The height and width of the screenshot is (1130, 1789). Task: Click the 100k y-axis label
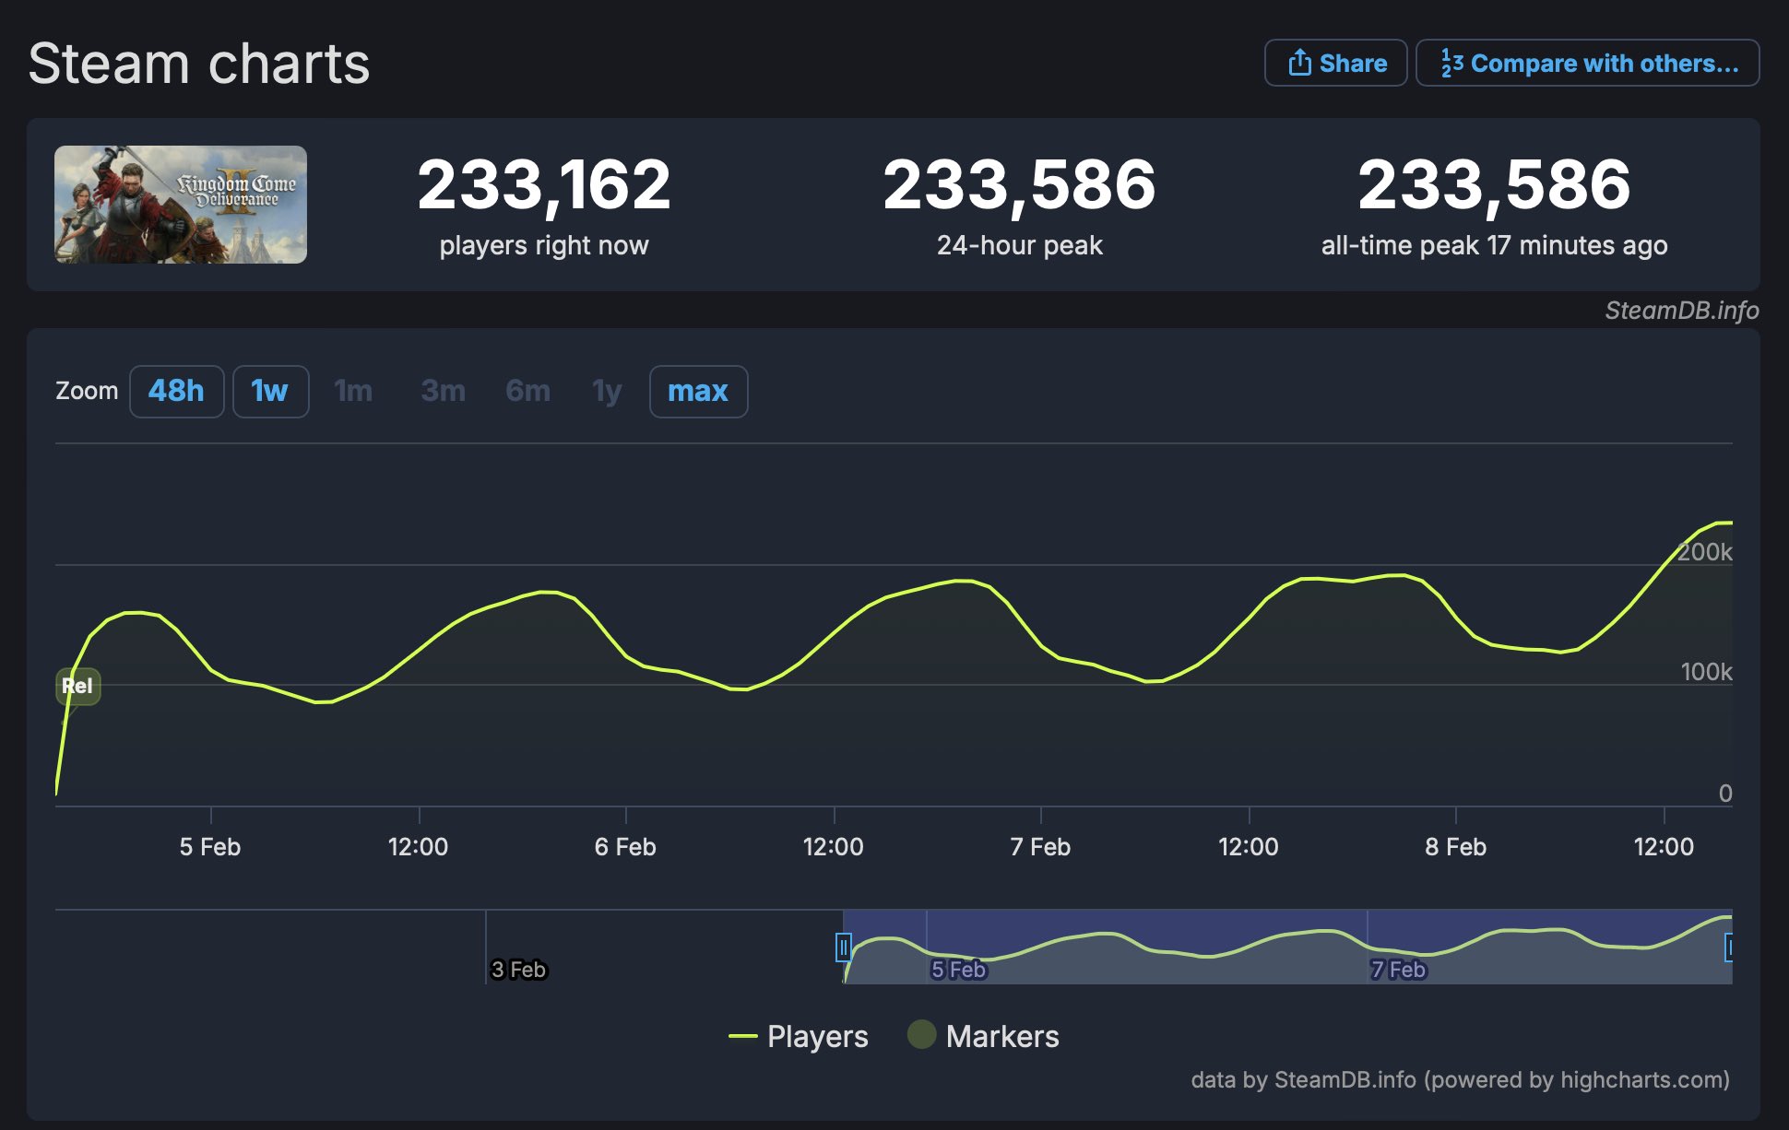tap(1706, 672)
